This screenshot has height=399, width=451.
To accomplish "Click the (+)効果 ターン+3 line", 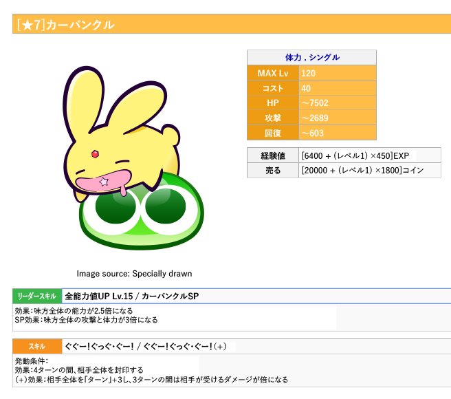I will coord(151,380).
